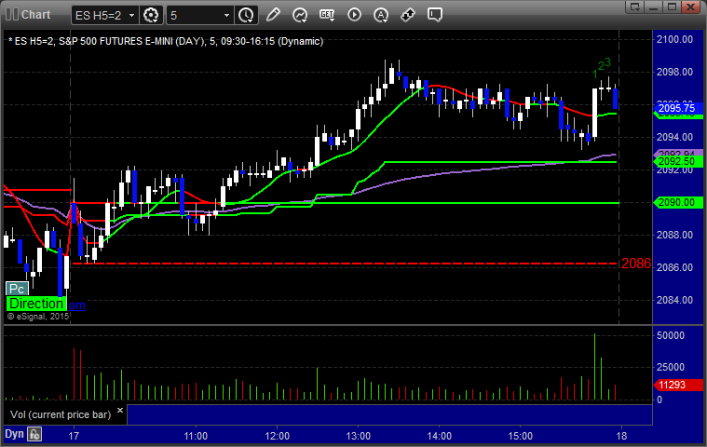
Task: Open the time template clock icon
Action: (246, 15)
